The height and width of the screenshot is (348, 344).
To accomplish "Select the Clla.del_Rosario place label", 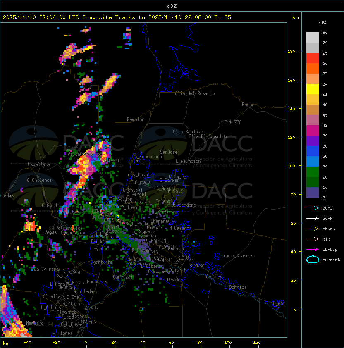I will (195, 93).
